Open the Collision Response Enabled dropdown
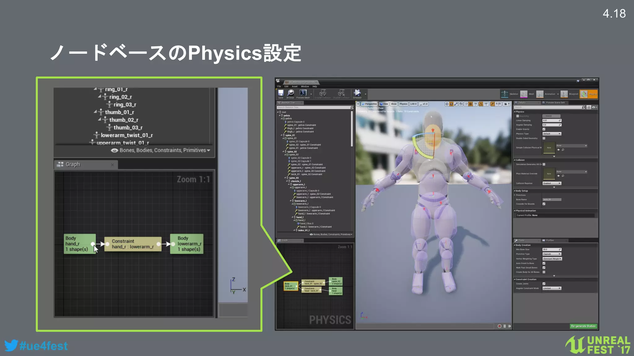Image resolution: width=634 pixels, height=356 pixels. pyautogui.click(x=552, y=183)
